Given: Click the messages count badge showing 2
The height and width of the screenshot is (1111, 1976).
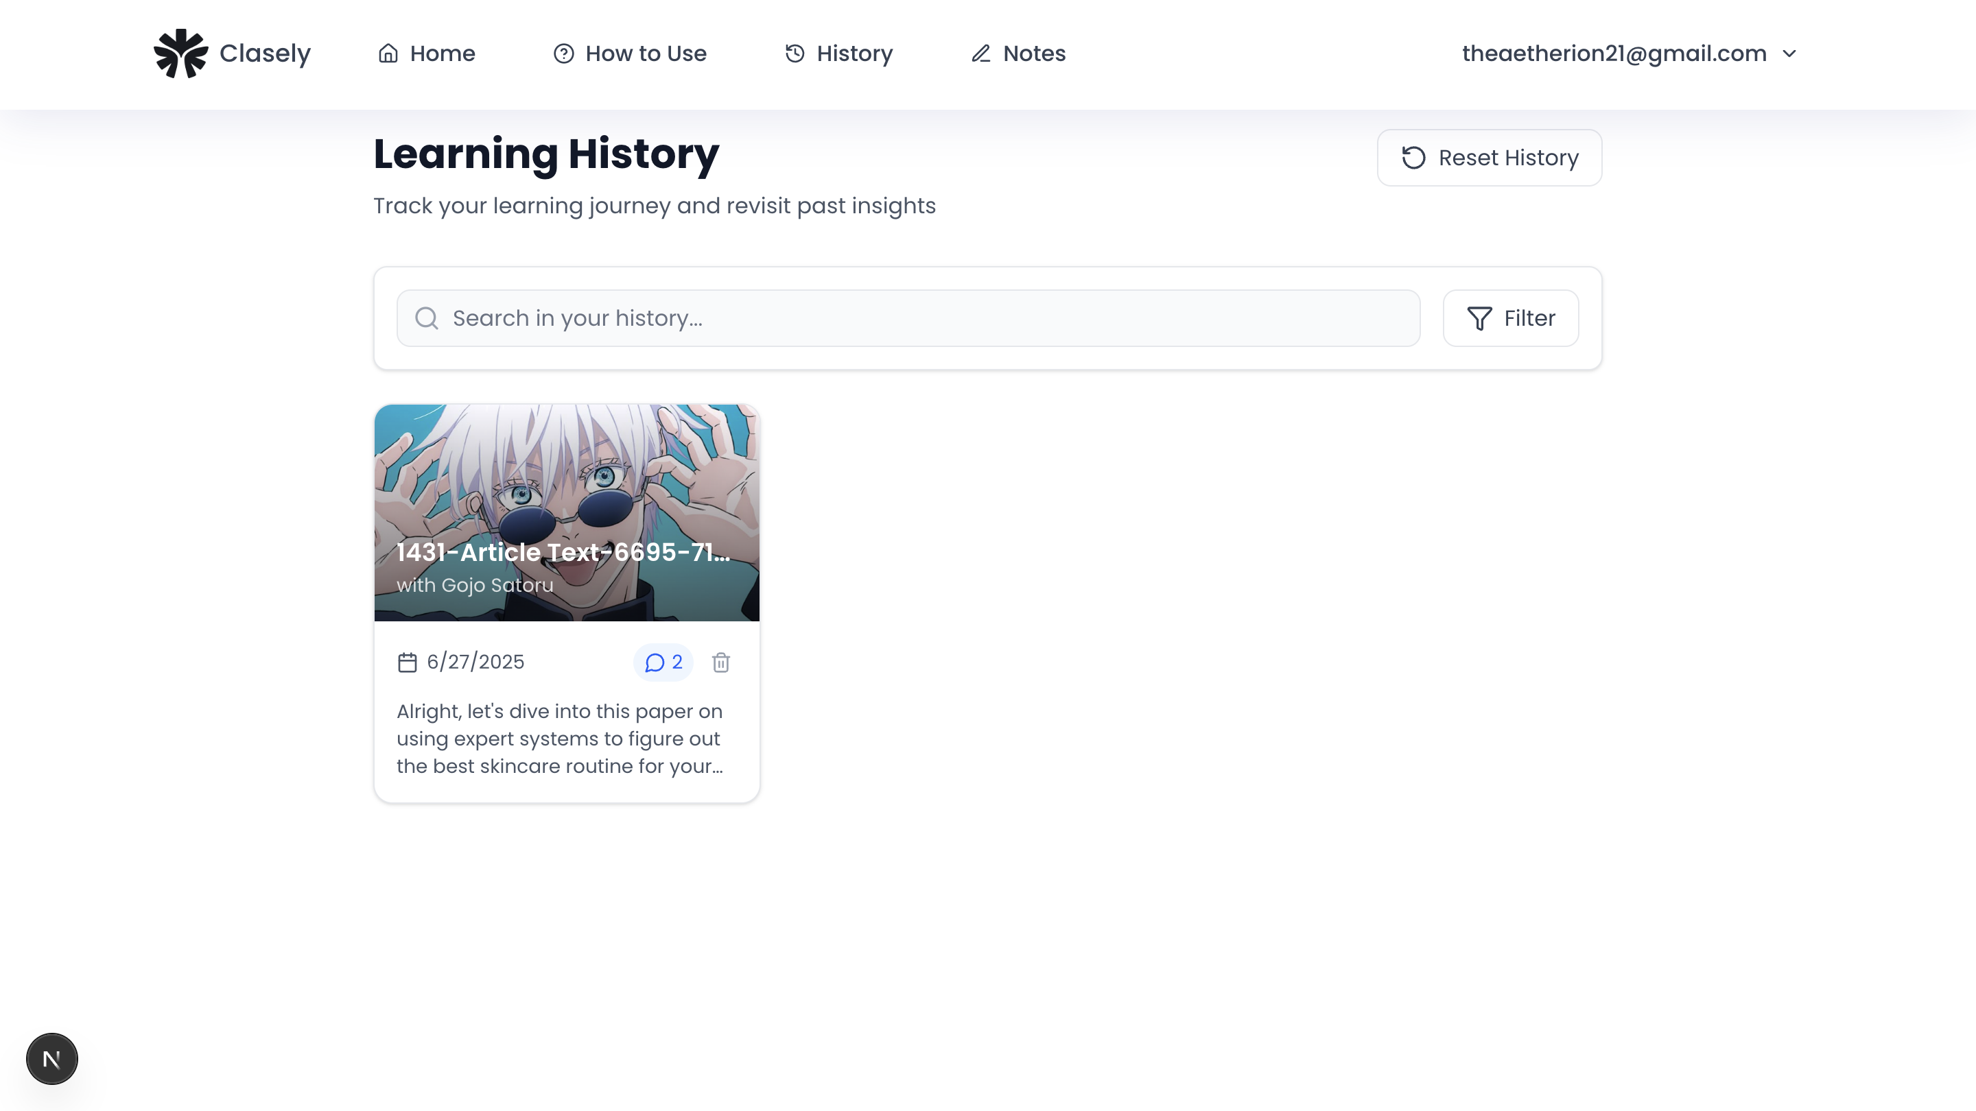Looking at the screenshot, I should point(663,662).
